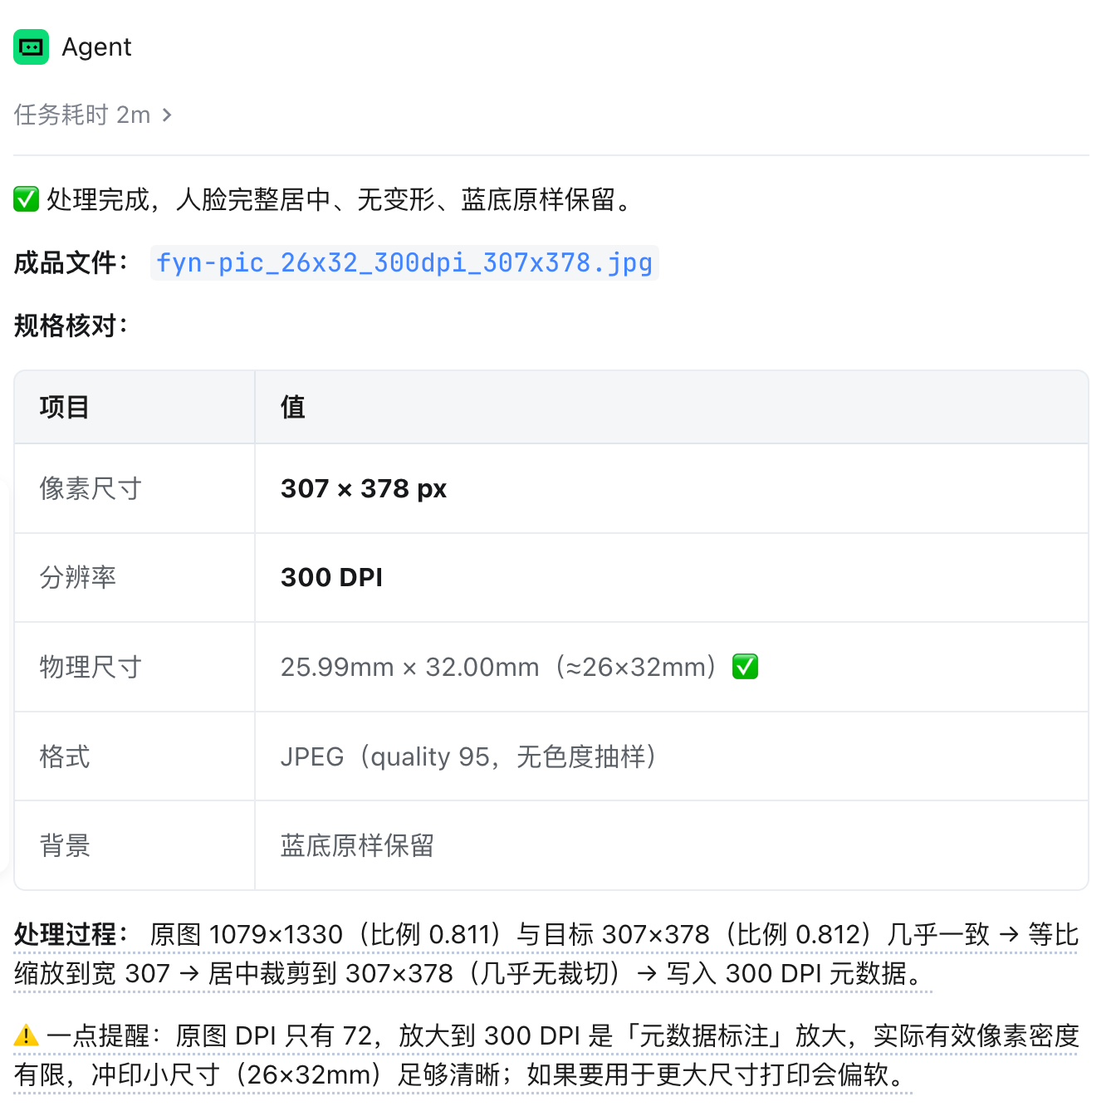
Task: Expand the 任务耗时 2m chevron
Action: (167, 115)
